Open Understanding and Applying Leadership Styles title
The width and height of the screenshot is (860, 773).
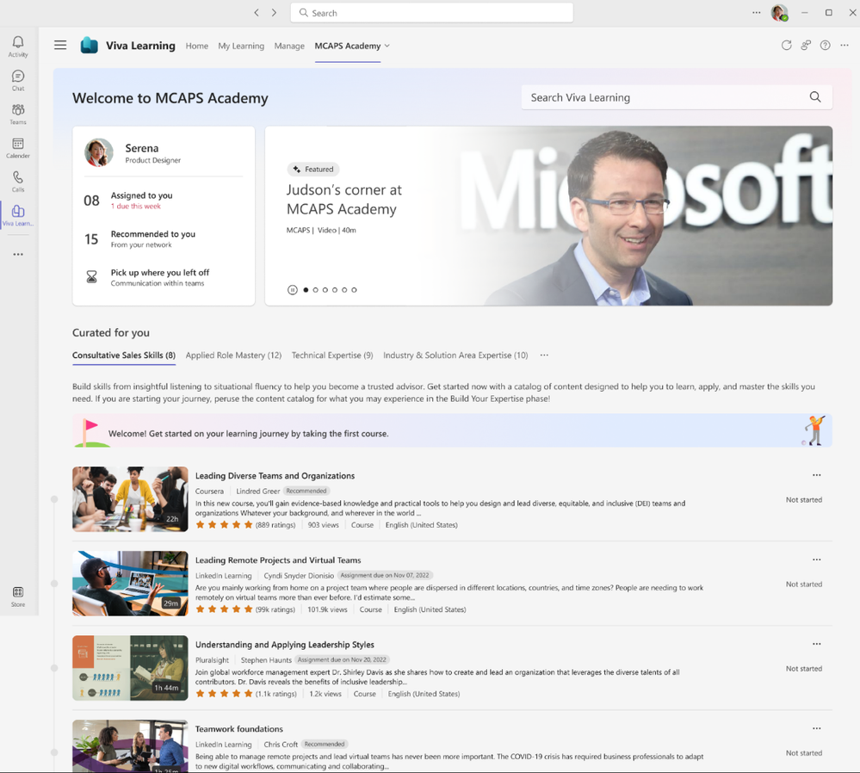point(285,645)
